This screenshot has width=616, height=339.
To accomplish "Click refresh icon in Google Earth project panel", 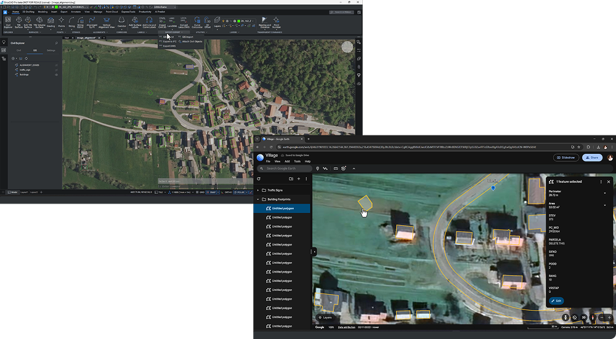I will coord(259,178).
